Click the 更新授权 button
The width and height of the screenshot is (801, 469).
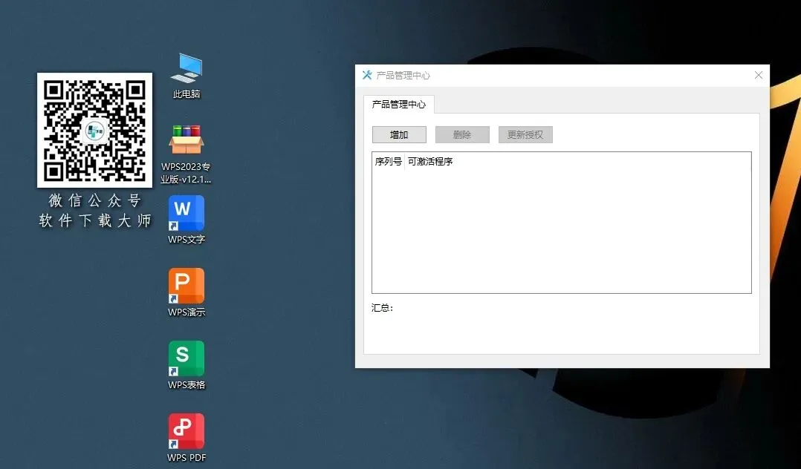point(525,135)
